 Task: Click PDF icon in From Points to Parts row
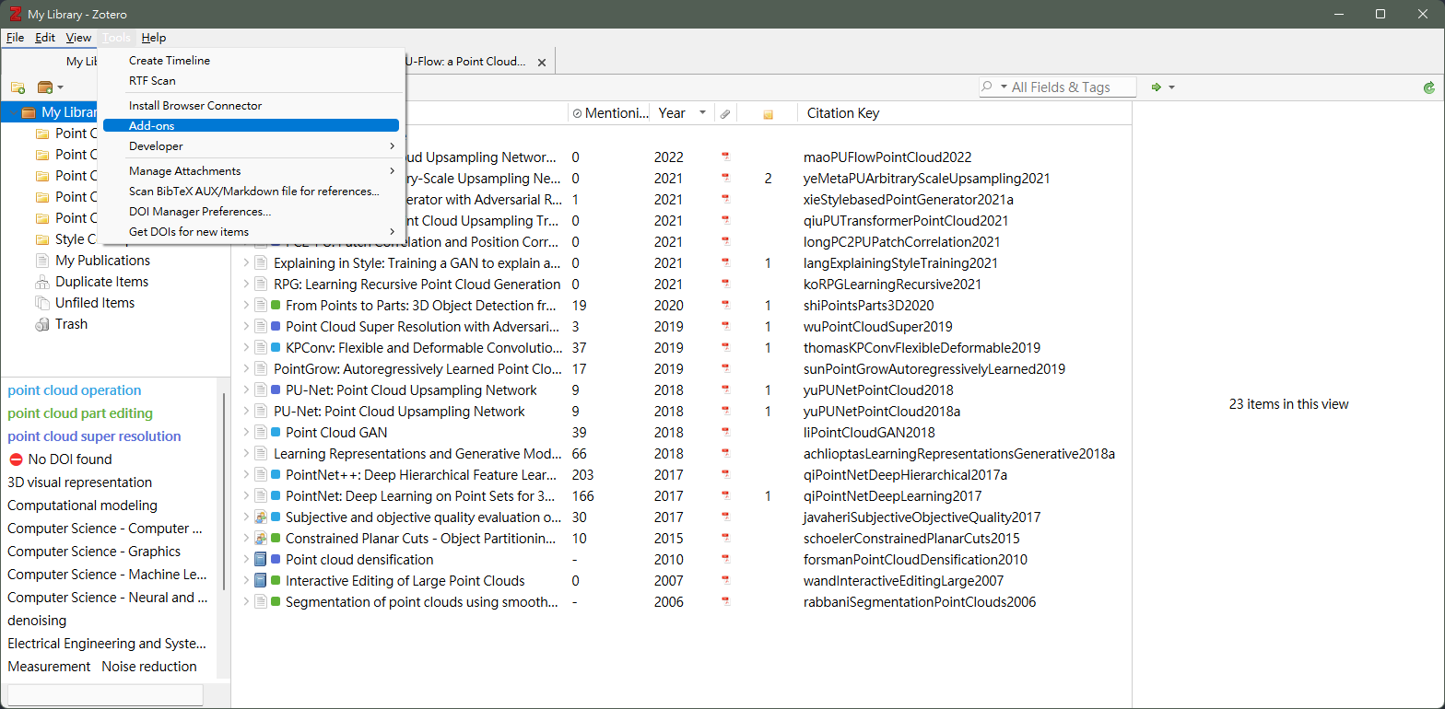tap(725, 306)
